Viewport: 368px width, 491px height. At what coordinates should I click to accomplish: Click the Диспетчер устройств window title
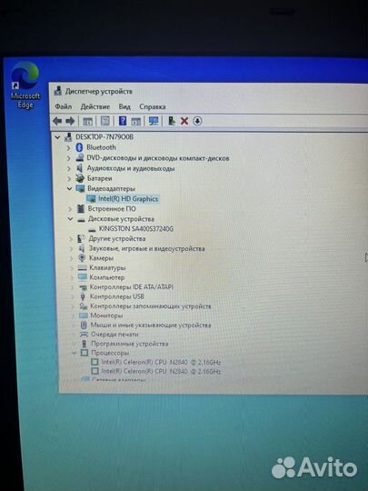(x=98, y=91)
